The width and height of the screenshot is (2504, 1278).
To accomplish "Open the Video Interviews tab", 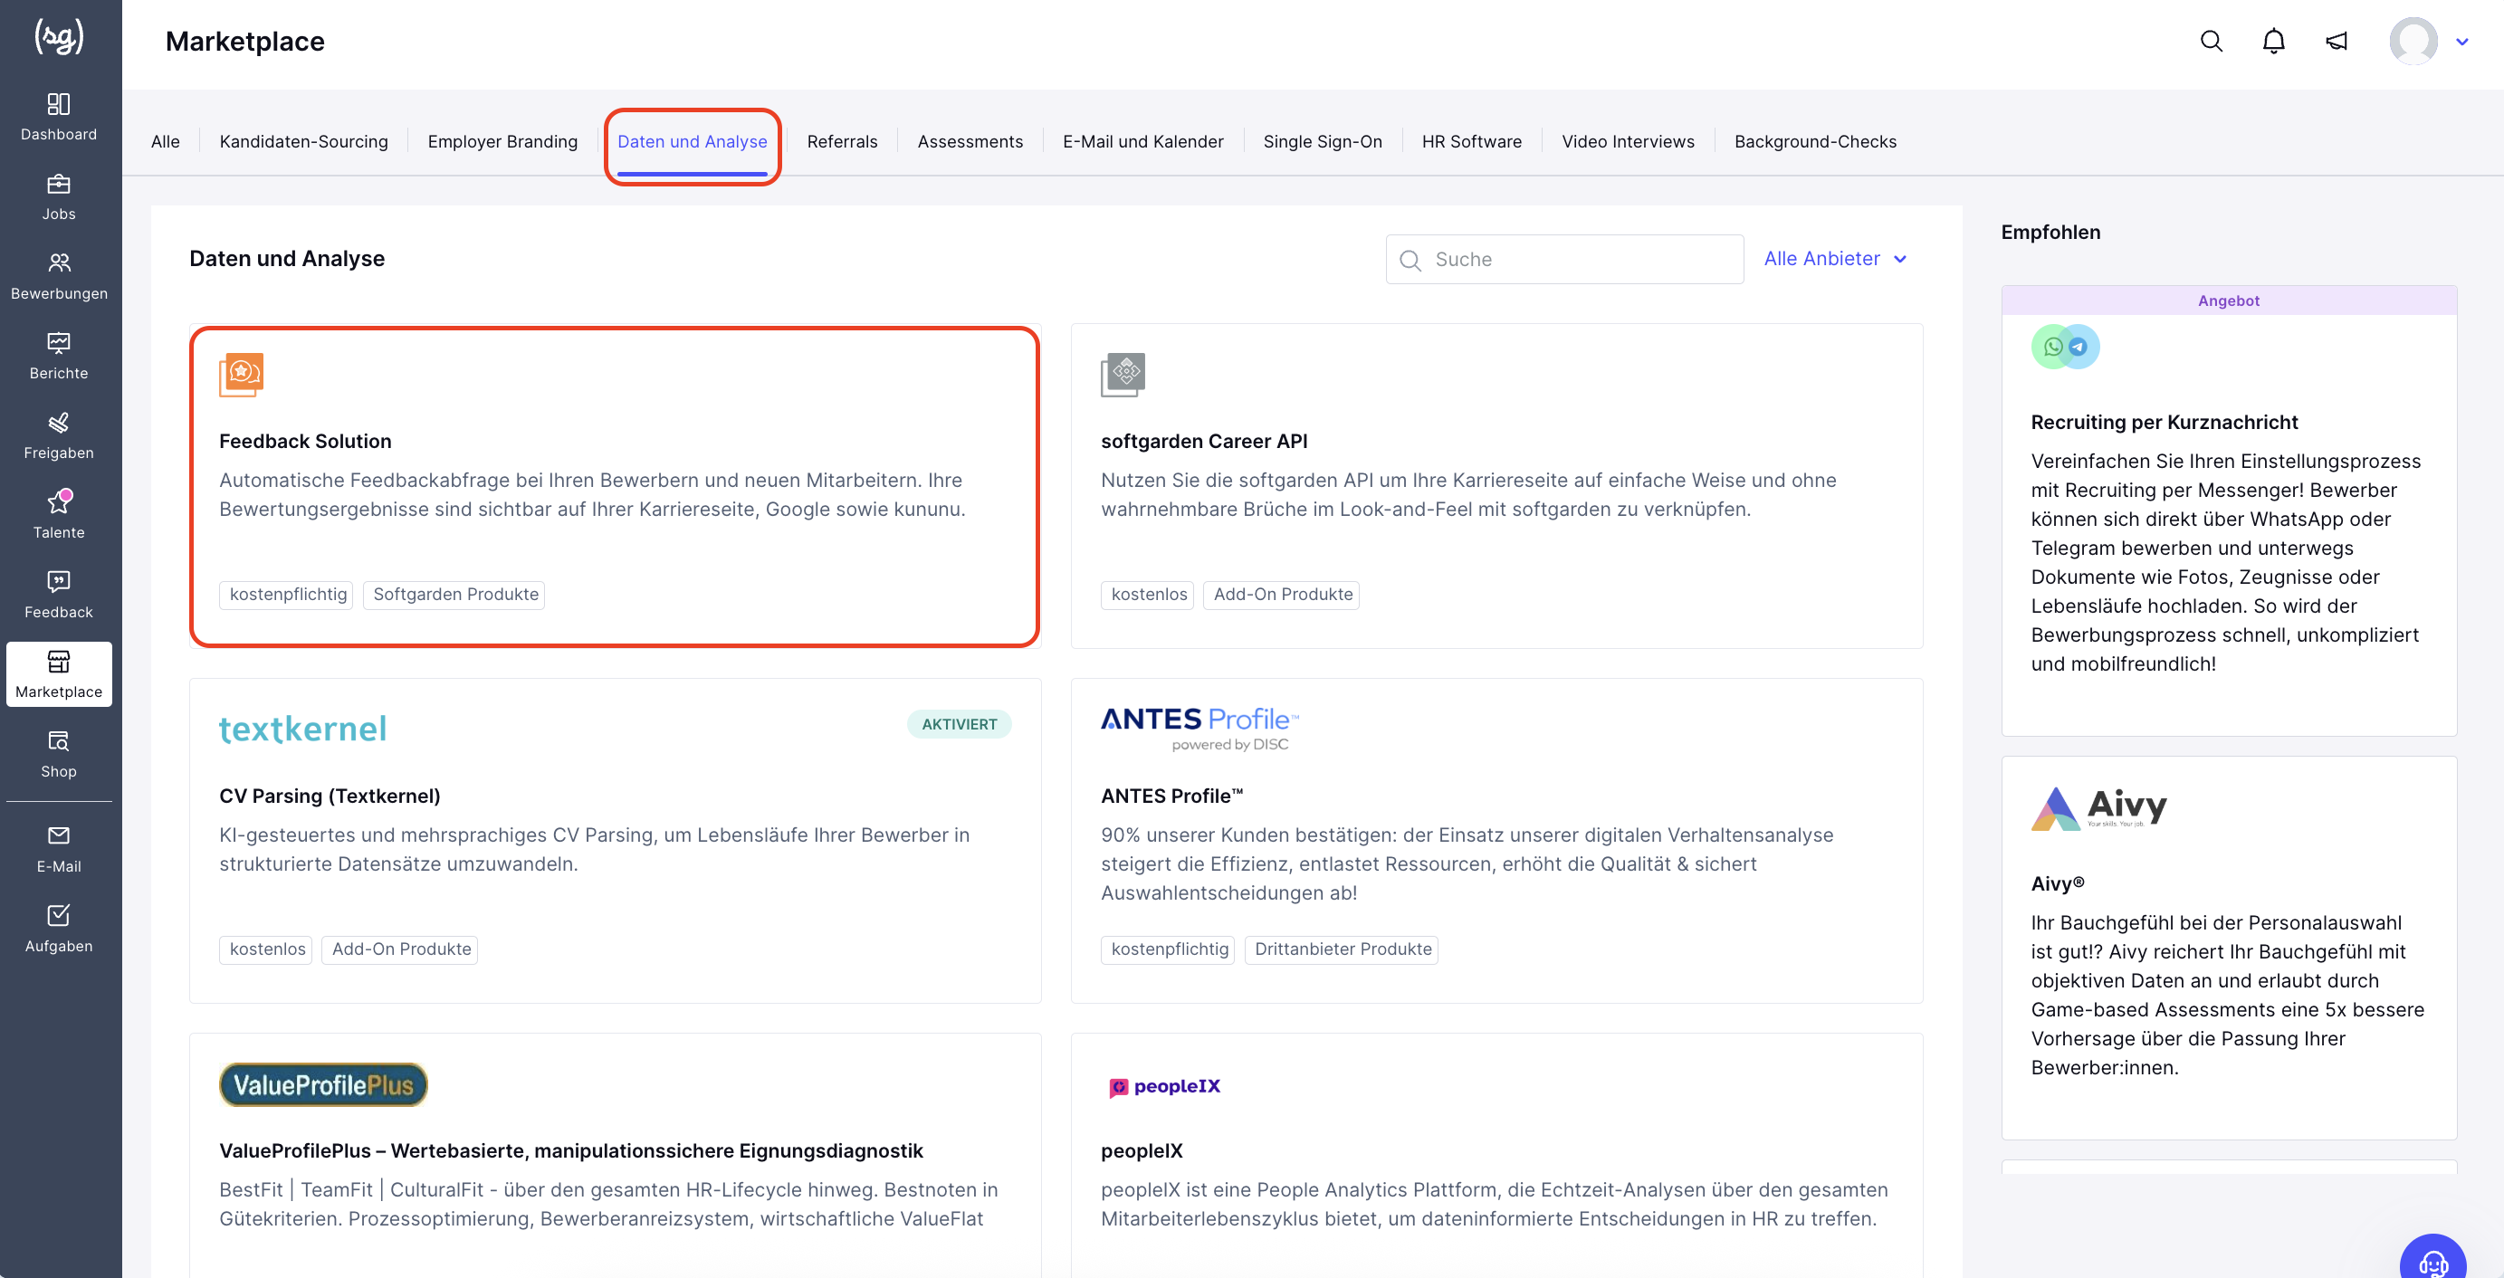I will pyautogui.click(x=1629, y=142).
